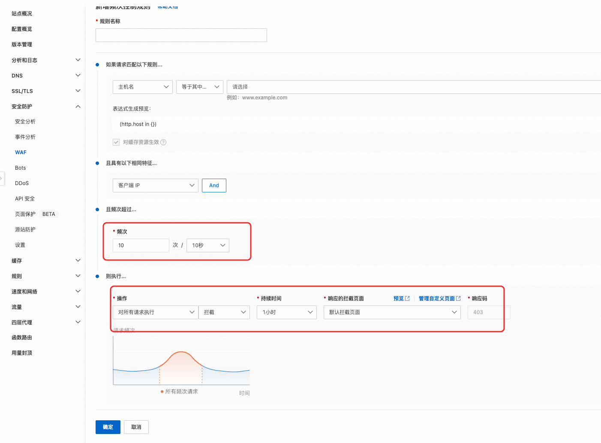Open 事件分析 in the sidebar
Image resolution: width=601 pixels, height=443 pixels.
pos(25,137)
